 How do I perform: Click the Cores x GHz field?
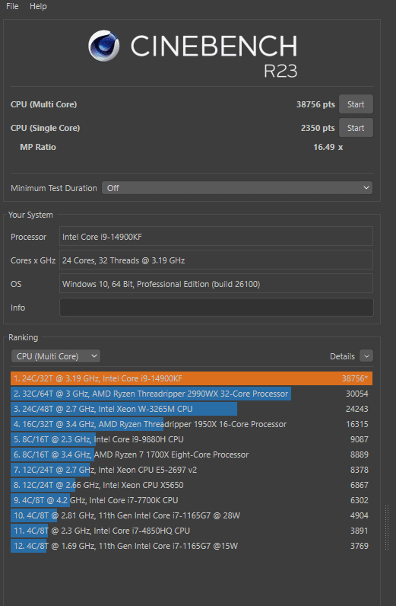(x=216, y=260)
